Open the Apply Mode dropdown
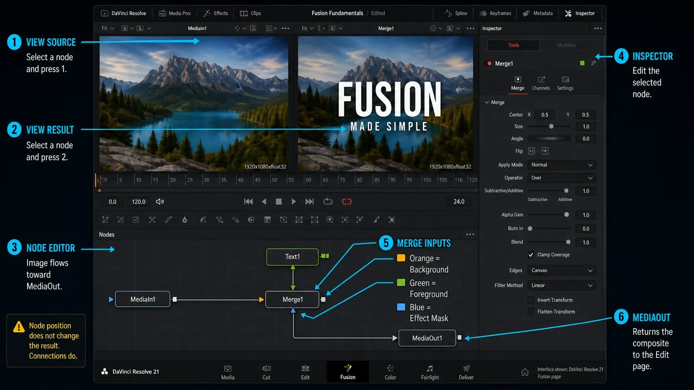 point(562,165)
